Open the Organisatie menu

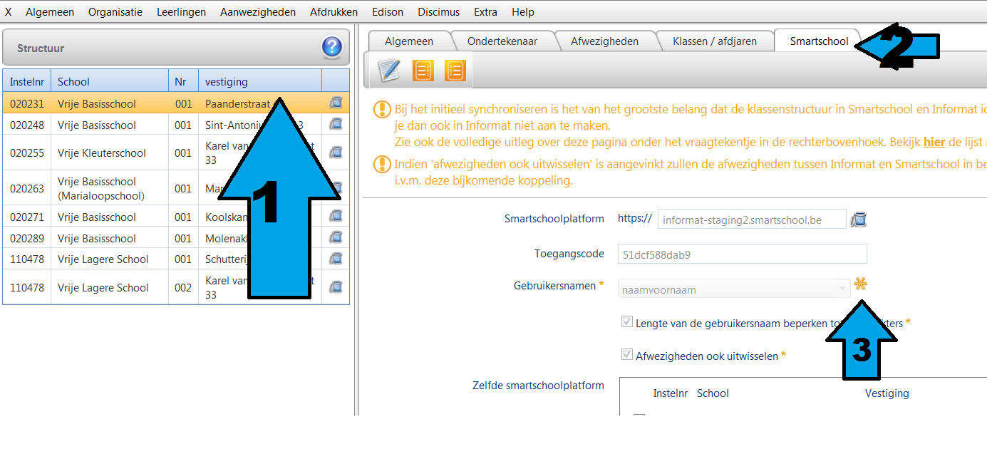[x=115, y=12]
